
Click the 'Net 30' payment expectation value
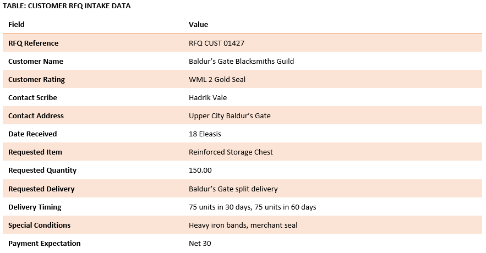pyautogui.click(x=200, y=243)
